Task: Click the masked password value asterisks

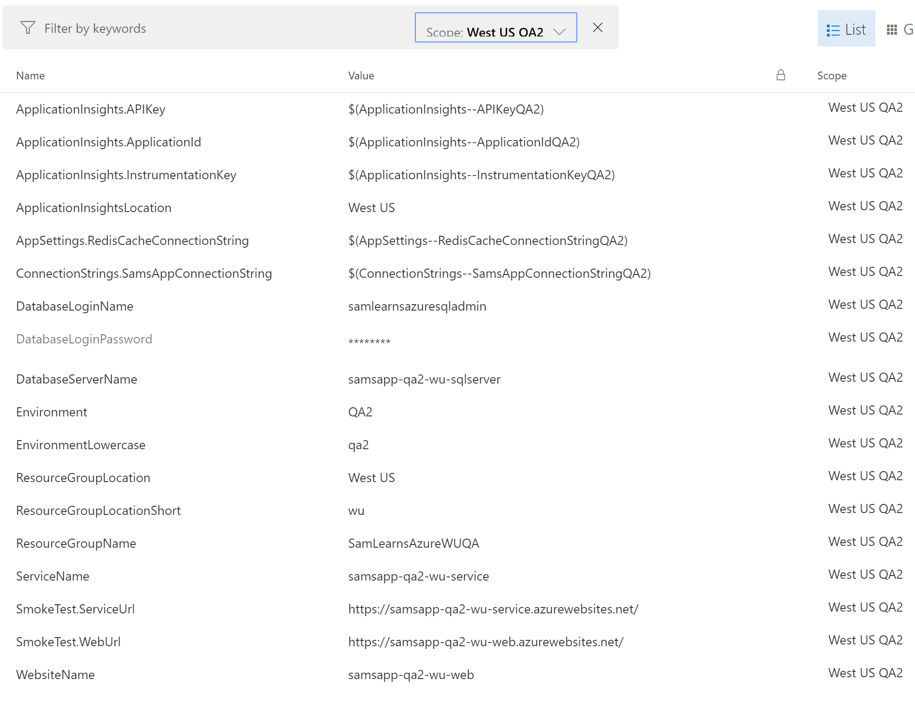Action: [369, 341]
